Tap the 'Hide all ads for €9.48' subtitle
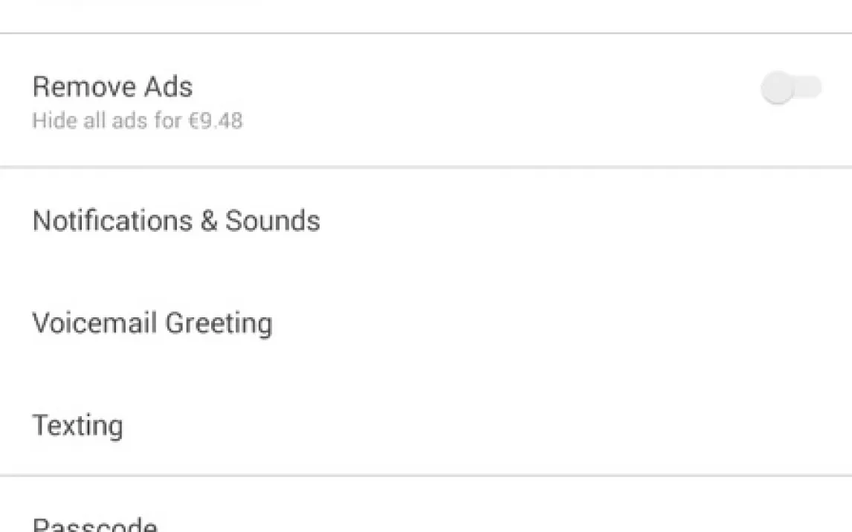 click(137, 120)
